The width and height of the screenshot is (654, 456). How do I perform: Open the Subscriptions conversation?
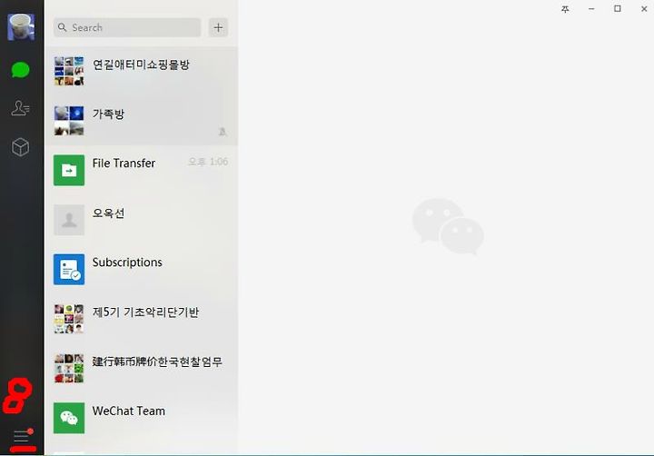point(141,270)
